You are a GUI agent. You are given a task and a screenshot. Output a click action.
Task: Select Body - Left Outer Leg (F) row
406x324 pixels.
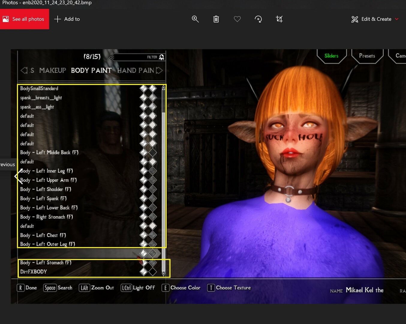tap(90, 244)
